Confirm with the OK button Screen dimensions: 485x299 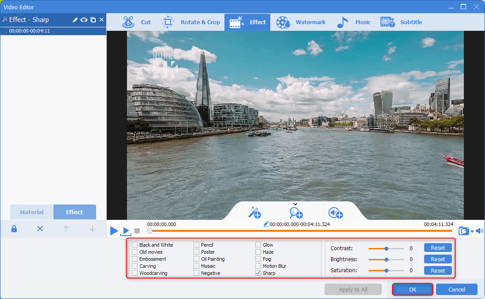[x=413, y=289]
